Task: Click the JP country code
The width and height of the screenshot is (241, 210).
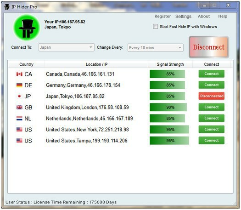Action: coord(28,96)
